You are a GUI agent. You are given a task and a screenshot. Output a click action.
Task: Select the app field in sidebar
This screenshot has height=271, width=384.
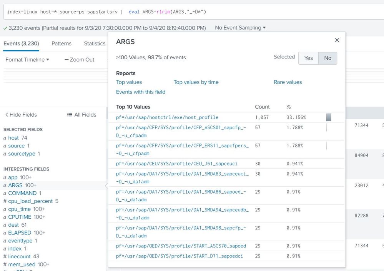point(13,177)
